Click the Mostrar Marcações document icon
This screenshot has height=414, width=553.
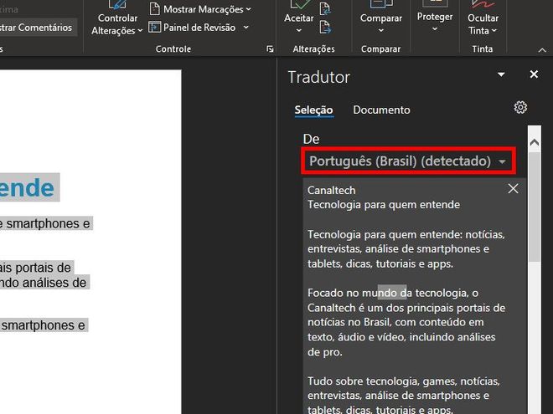[x=154, y=9]
